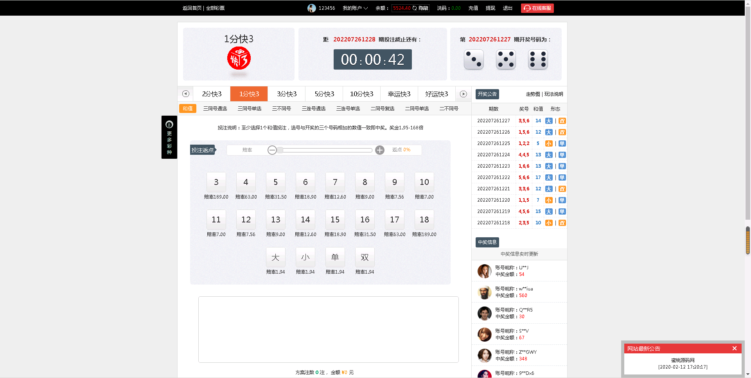
Task: Select the 大 bet option
Action: click(275, 257)
